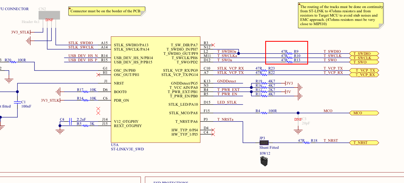
Task: Click the Header 4x1 label
Action: click(x=31, y=22)
